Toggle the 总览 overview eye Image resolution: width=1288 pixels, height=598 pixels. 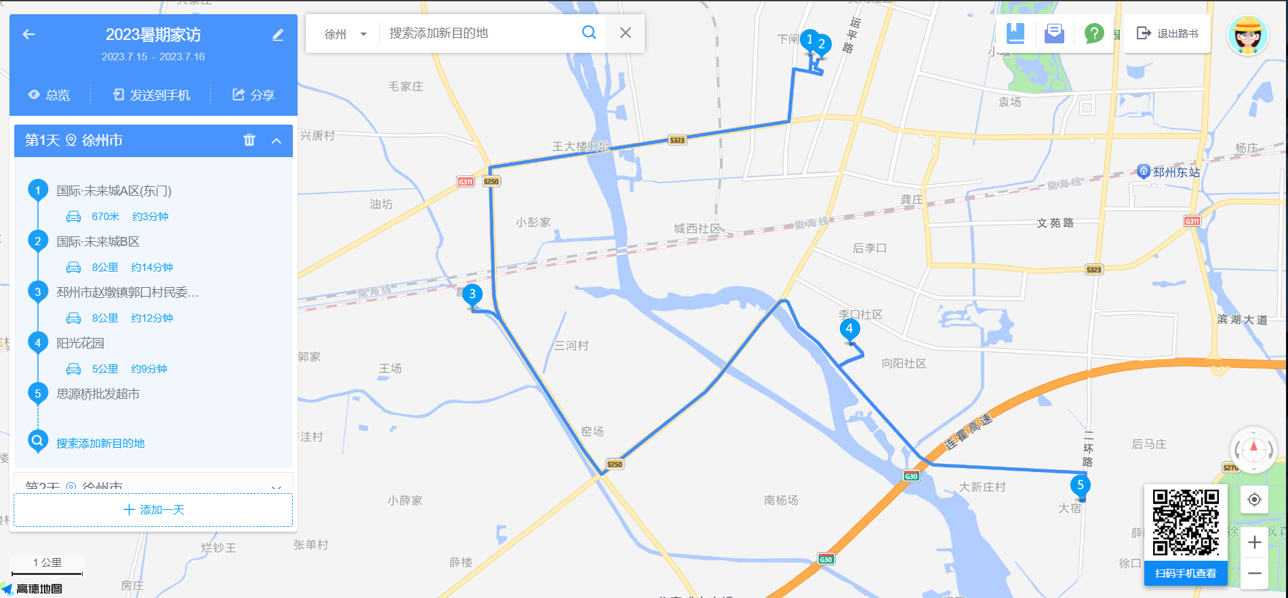pos(49,95)
